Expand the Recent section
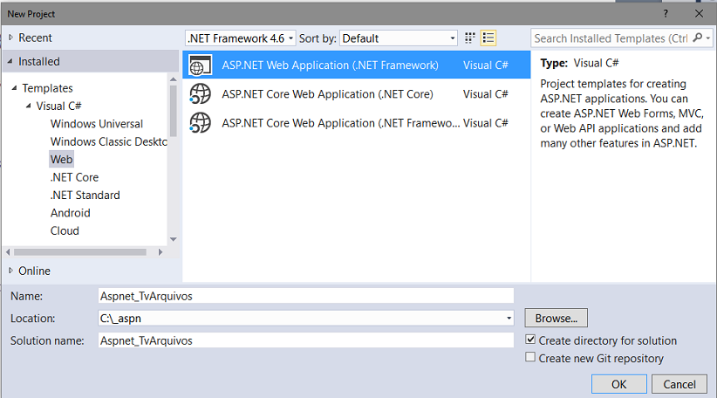Screen dimensions: 717x398 (10, 38)
